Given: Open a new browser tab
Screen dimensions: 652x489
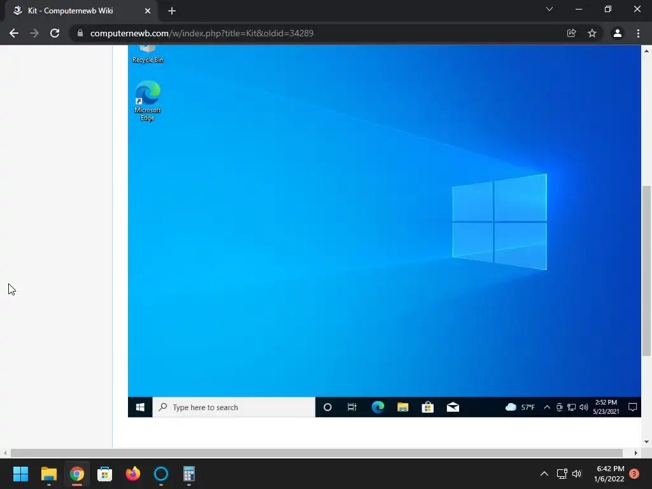Looking at the screenshot, I should (x=172, y=11).
